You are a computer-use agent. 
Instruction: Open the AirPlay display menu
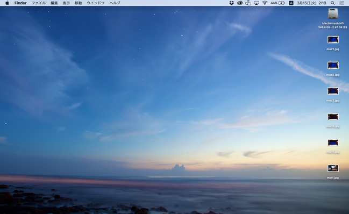point(257,3)
